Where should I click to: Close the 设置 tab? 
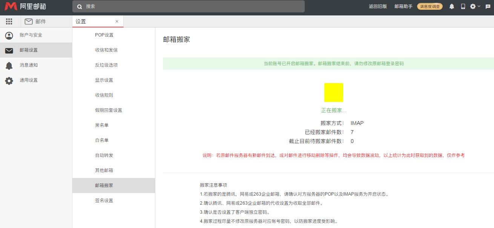117,21
